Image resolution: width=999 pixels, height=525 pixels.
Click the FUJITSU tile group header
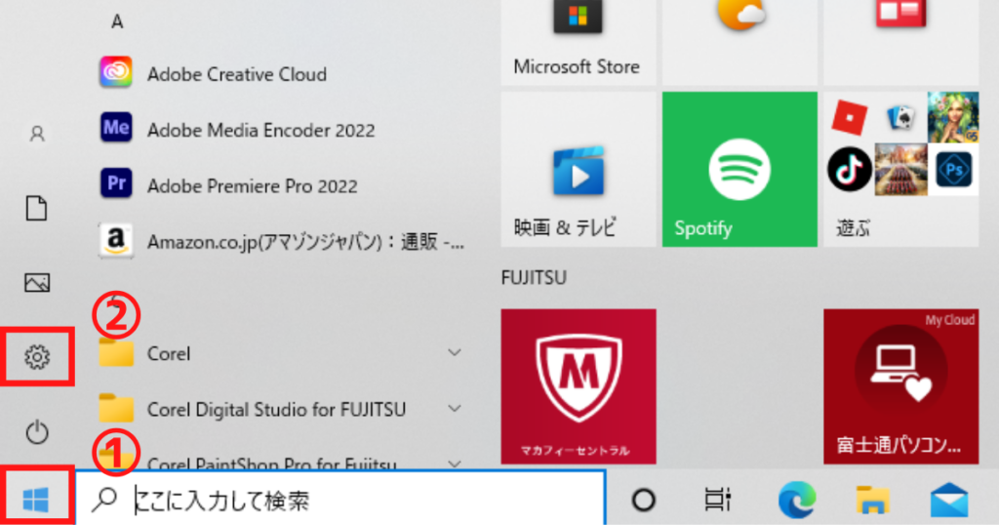(534, 278)
